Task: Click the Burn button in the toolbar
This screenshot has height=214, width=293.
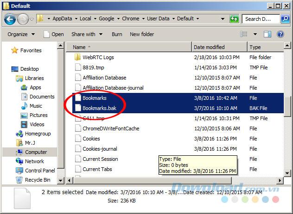Action: point(117,34)
